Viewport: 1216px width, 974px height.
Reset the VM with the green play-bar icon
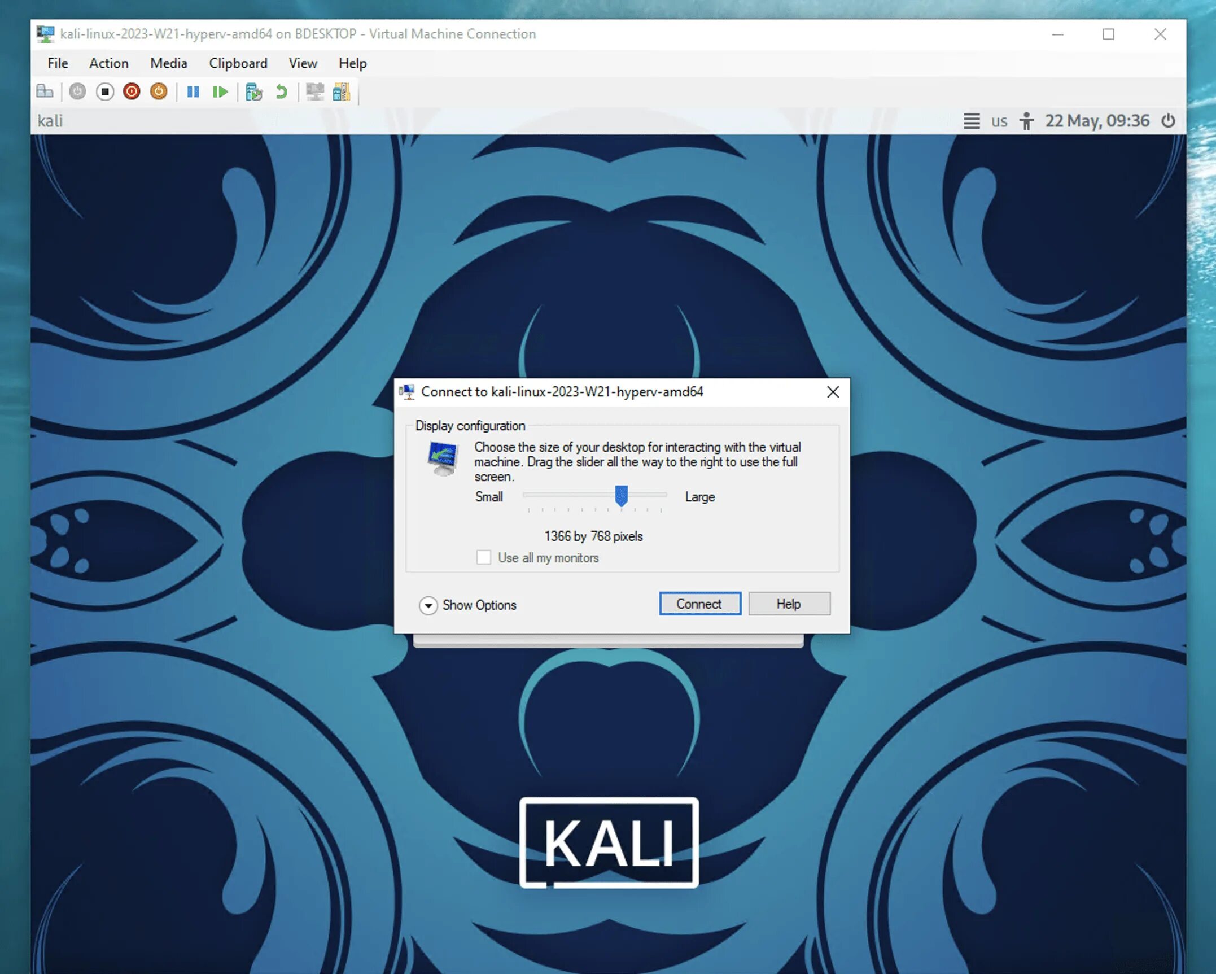tap(220, 91)
